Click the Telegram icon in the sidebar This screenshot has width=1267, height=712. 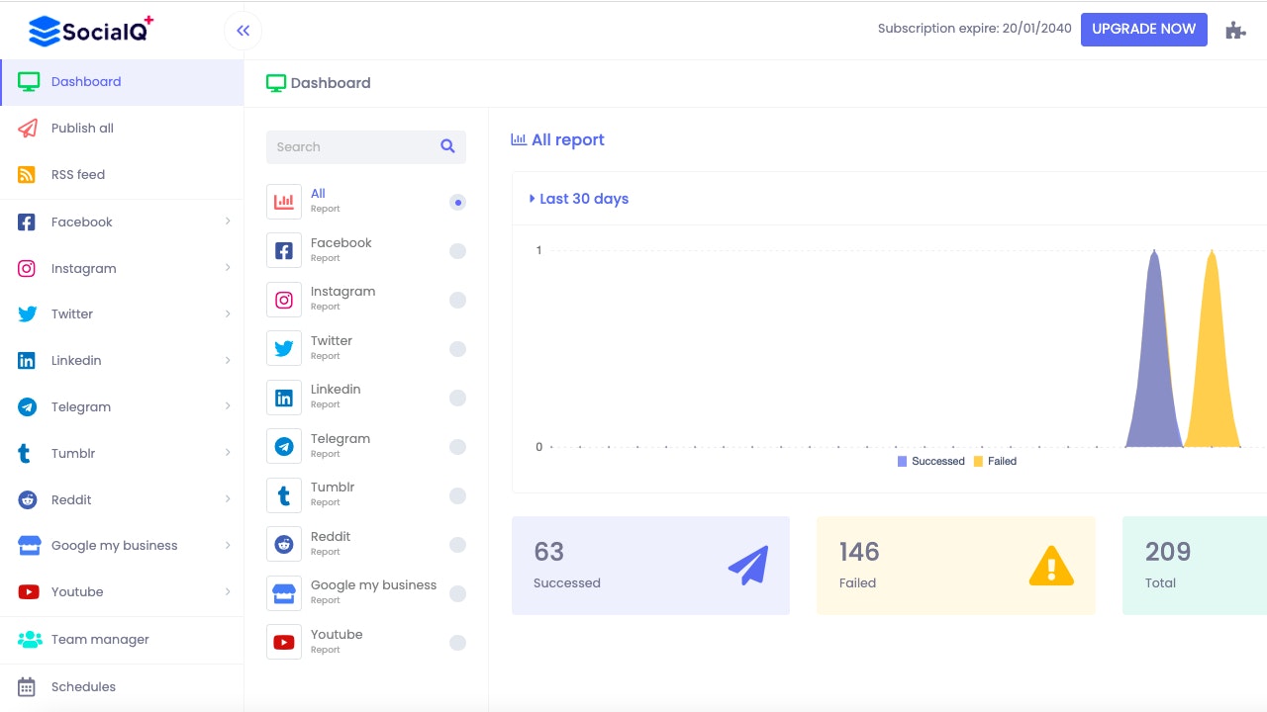click(26, 406)
